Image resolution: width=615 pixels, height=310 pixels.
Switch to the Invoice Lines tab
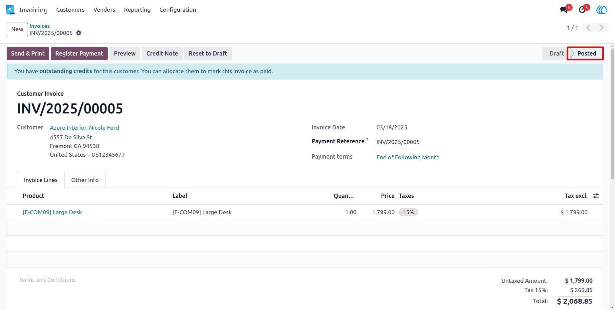(x=41, y=180)
